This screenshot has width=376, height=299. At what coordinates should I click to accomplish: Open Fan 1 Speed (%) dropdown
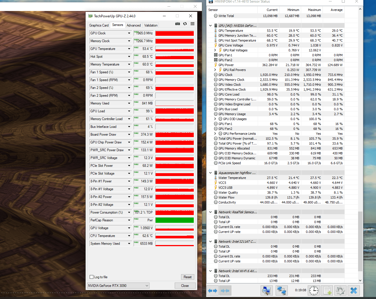coord(129,72)
